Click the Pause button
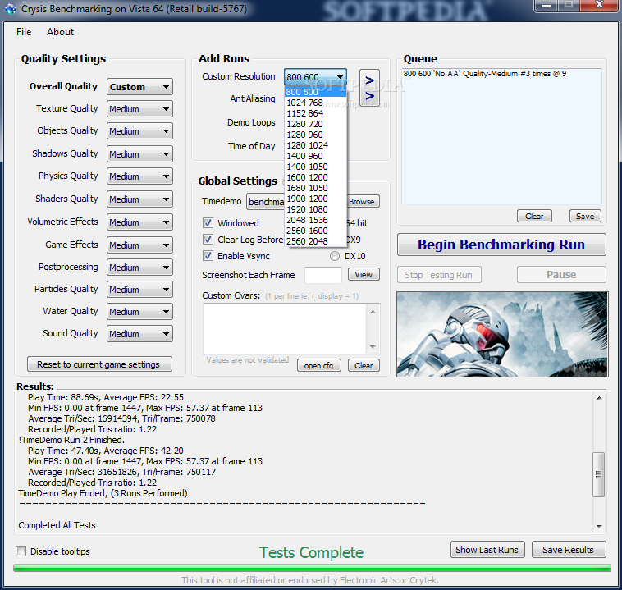The image size is (622, 590). click(x=561, y=275)
